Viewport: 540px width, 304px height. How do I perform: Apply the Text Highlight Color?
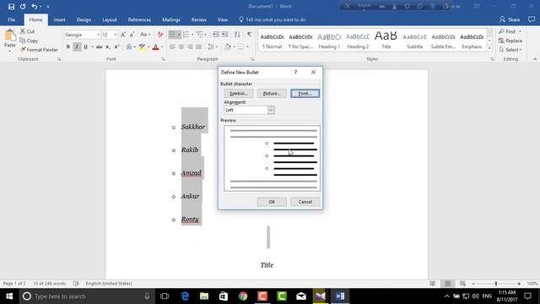[142, 46]
